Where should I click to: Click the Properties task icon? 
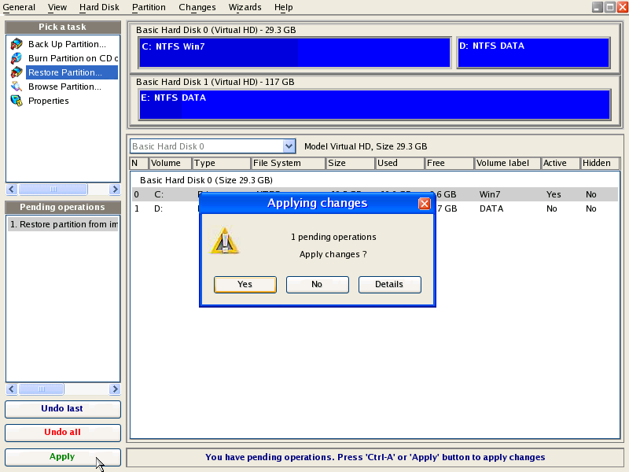17,101
